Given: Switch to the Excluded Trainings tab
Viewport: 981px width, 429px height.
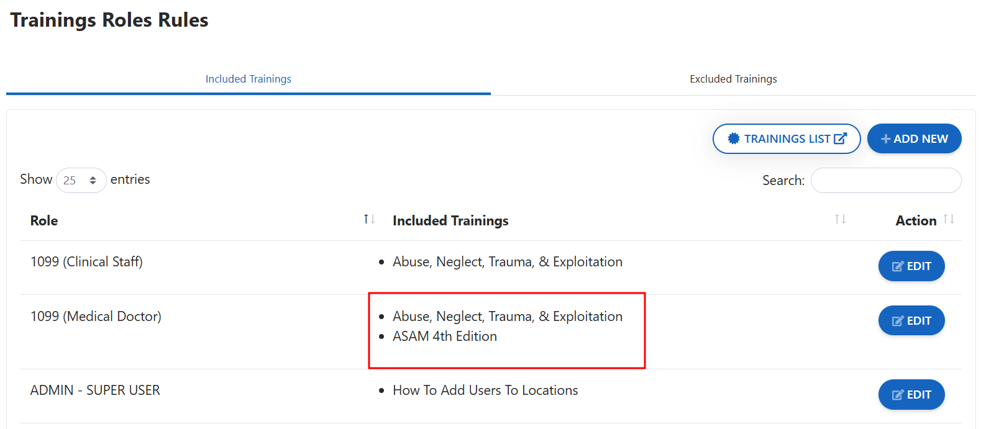Looking at the screenshot, I should (x=733, y=79).
